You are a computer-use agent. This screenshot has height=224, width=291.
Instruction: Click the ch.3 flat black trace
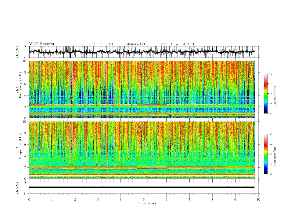click(141, 187)
